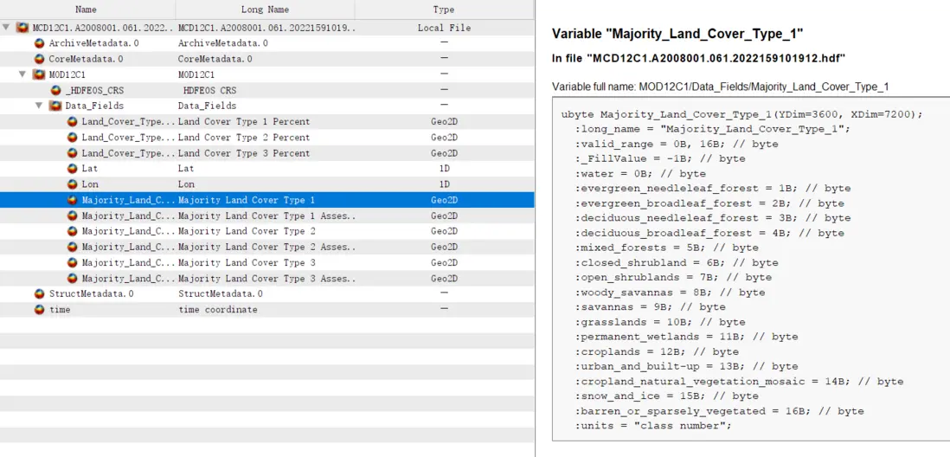This screenshot has width=950, height=457.
Task: Click the Data_Fields group folder icon
Action: (55, 106)
